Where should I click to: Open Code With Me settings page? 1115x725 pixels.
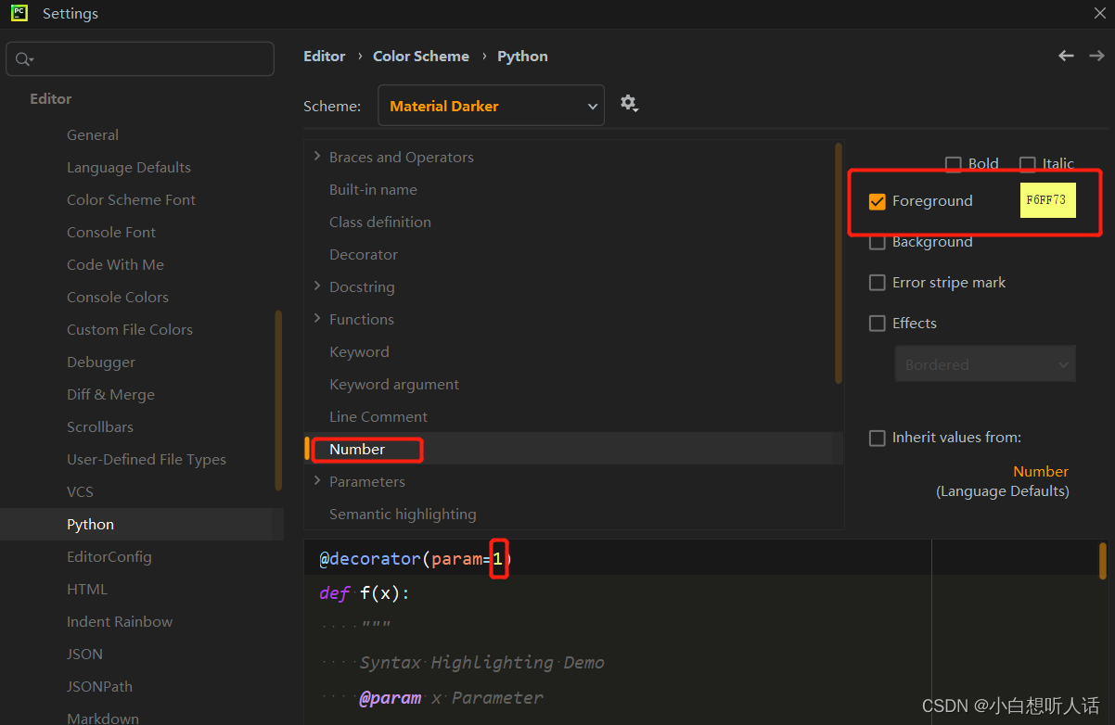(x=115, y=264)
